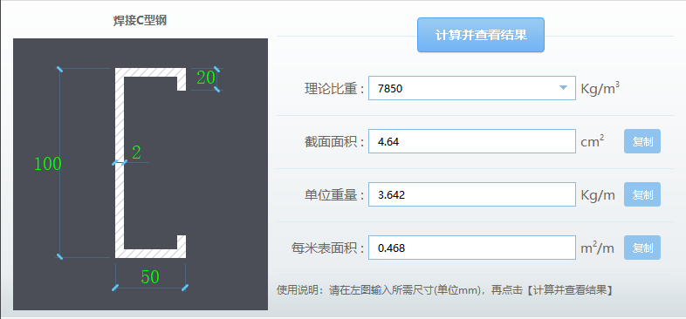
Task: Click the 理论比重 label
Action: click(x=334, y=89)
